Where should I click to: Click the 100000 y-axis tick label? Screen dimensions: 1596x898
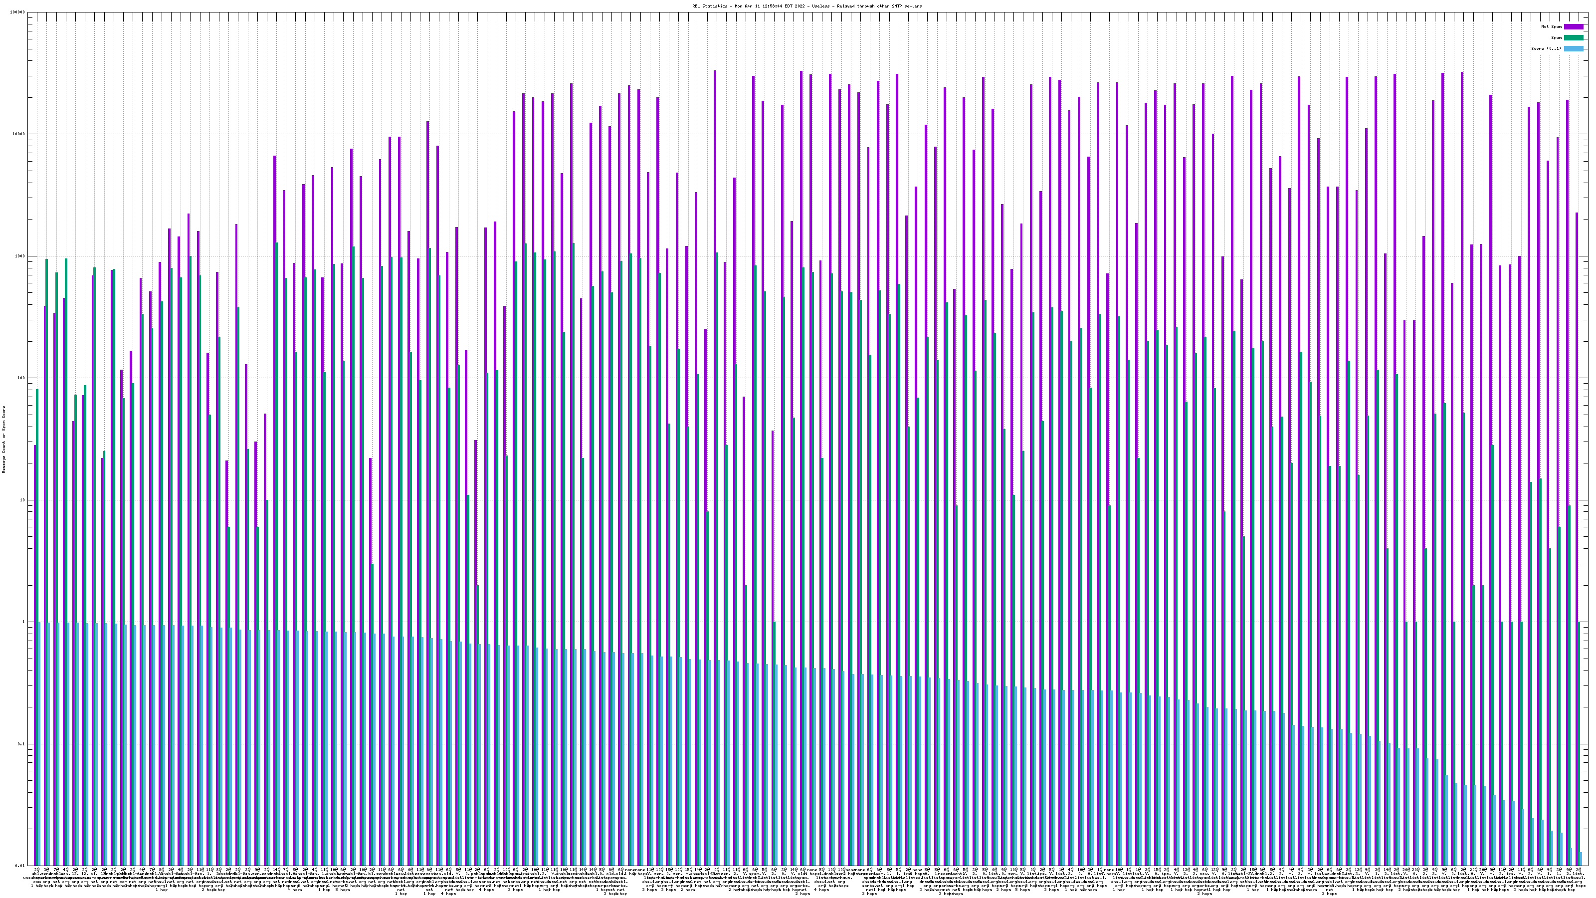(18, 12)
